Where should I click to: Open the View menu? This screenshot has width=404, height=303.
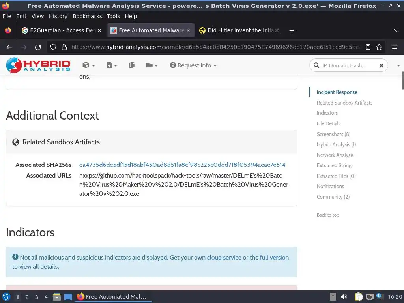click(37, 16)
